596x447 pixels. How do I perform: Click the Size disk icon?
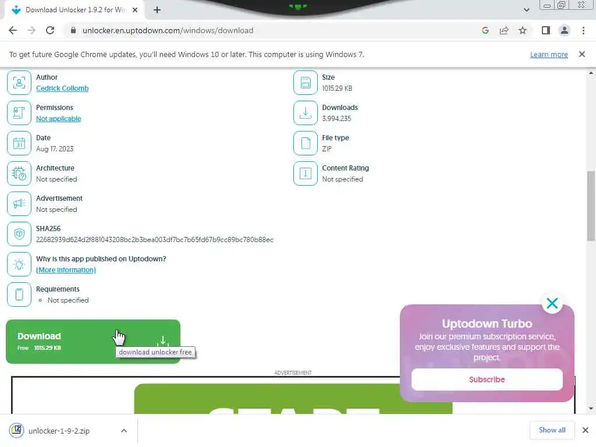305,83
